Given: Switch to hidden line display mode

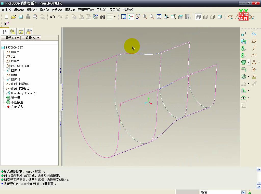Looking at the screenshot, I should point(205,17).
